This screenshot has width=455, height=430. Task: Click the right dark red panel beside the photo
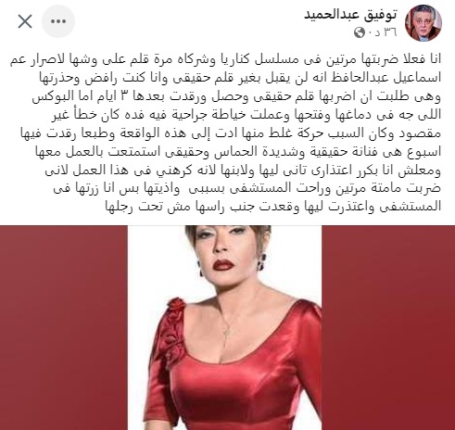[x=388, y=327]
